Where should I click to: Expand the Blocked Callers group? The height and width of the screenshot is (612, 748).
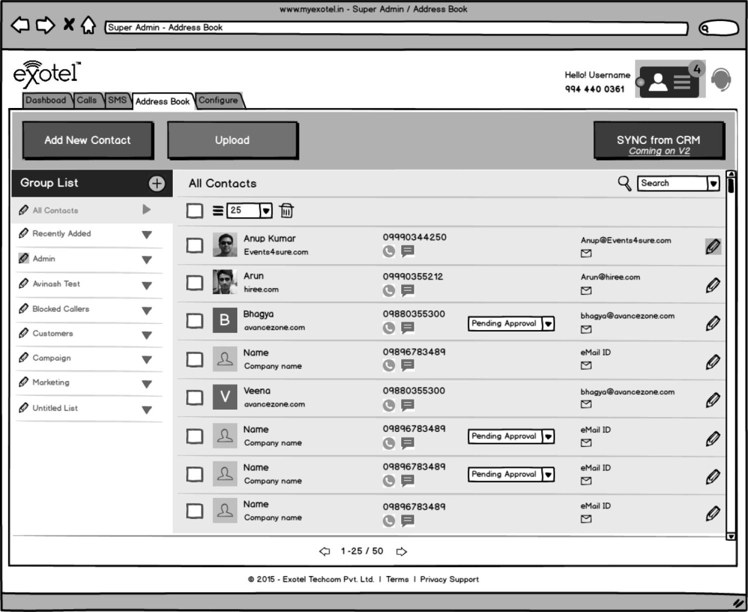pos(147,310)
